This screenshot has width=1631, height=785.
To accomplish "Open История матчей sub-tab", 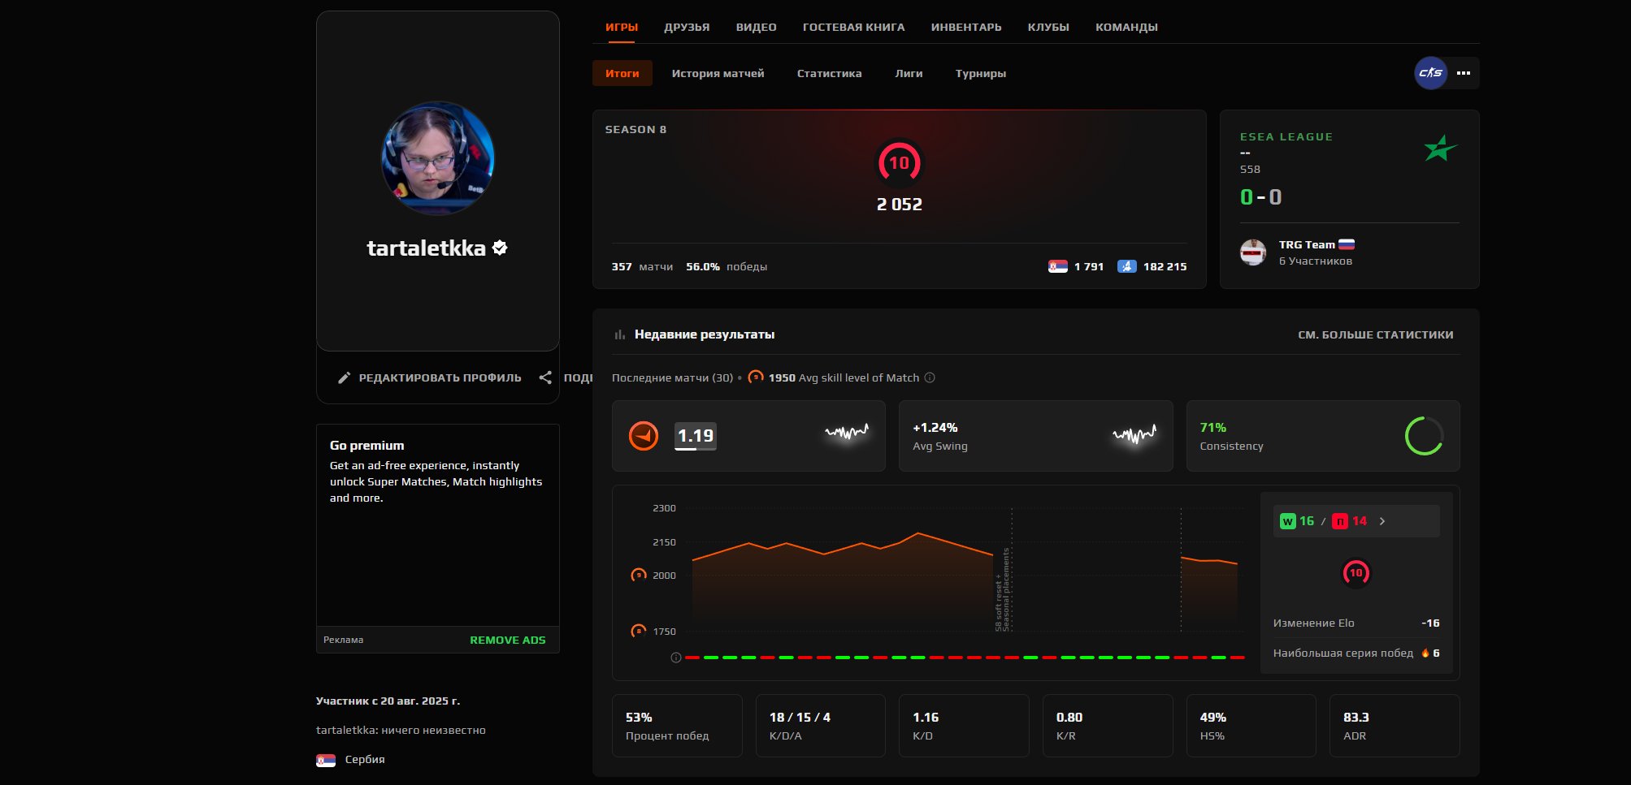I will tap(718, 73).
